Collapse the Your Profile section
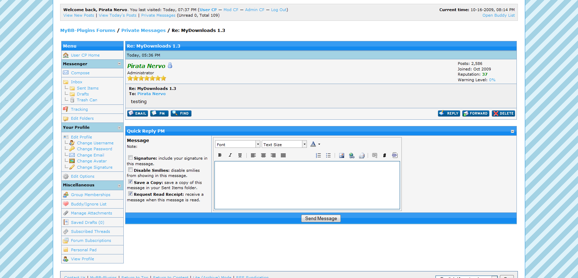The image size is (578, 278). (120, 128)
